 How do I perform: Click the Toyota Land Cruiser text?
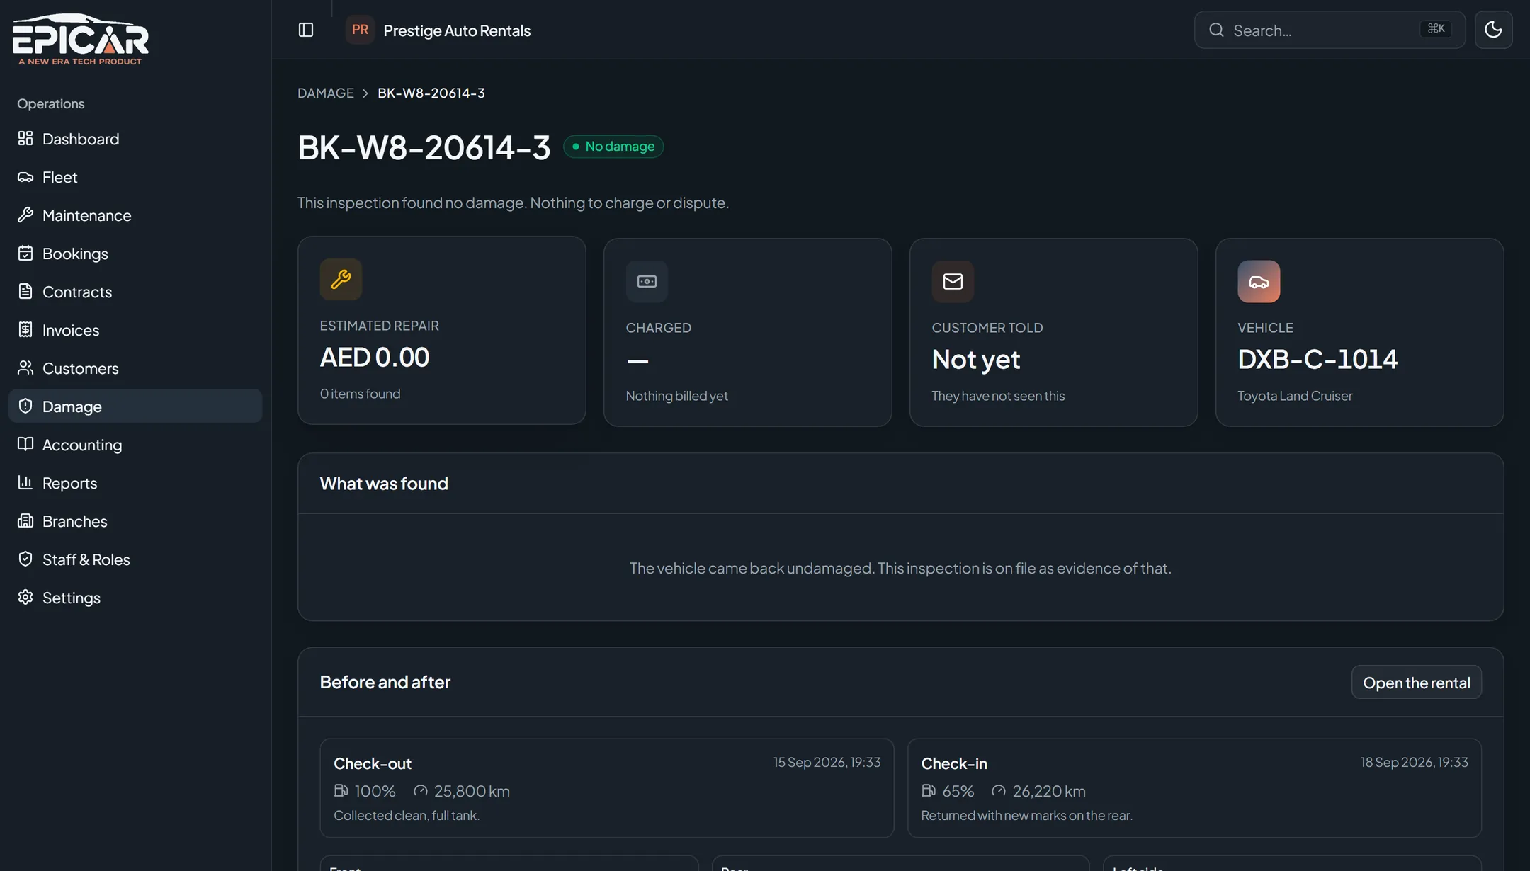point(1295,396)
